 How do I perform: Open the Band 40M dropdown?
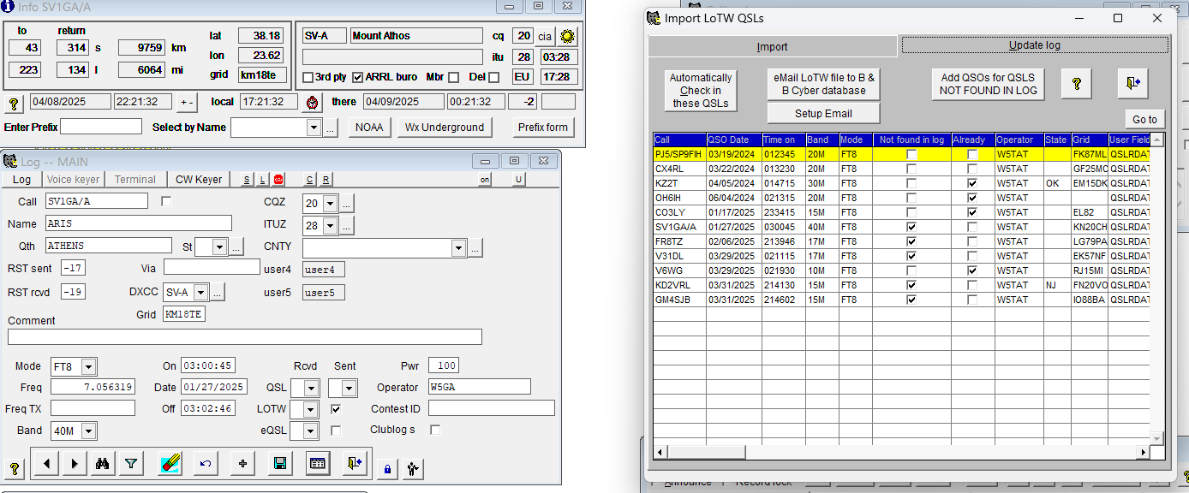pyautogui.click(x=88, y=431)
